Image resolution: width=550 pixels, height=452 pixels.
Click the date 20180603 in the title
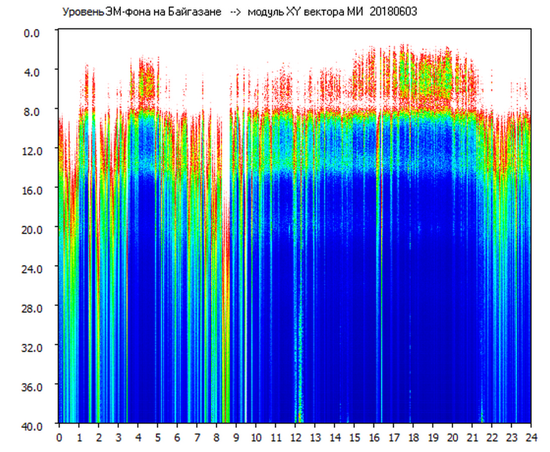(393, 12)
